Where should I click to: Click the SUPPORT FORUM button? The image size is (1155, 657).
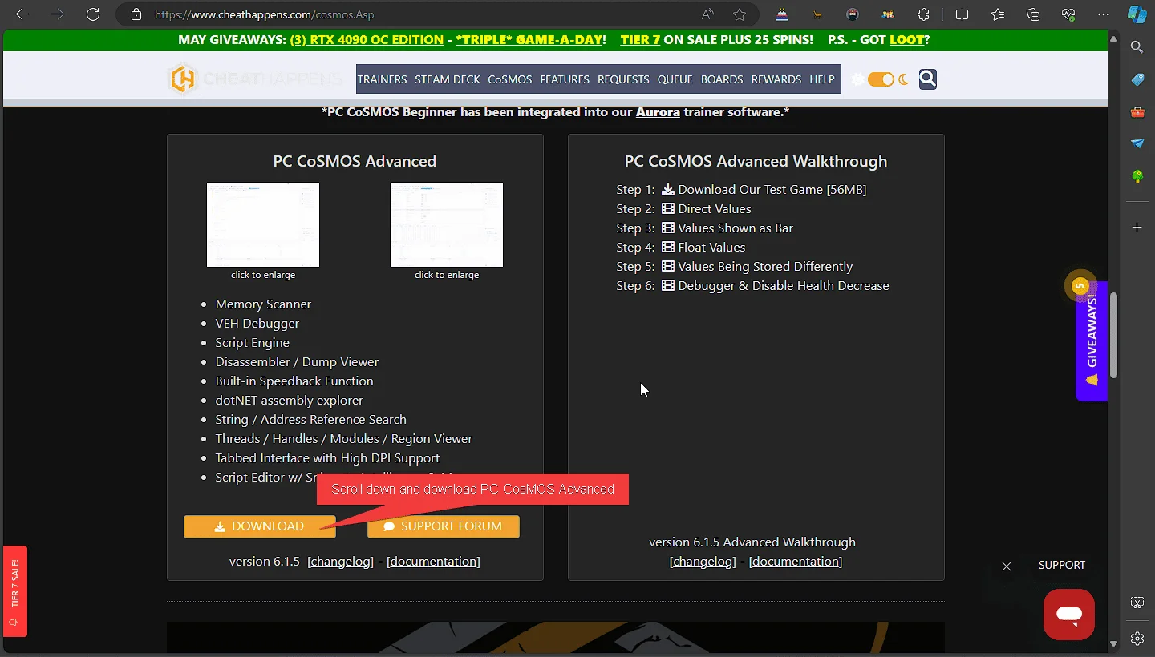444,526
